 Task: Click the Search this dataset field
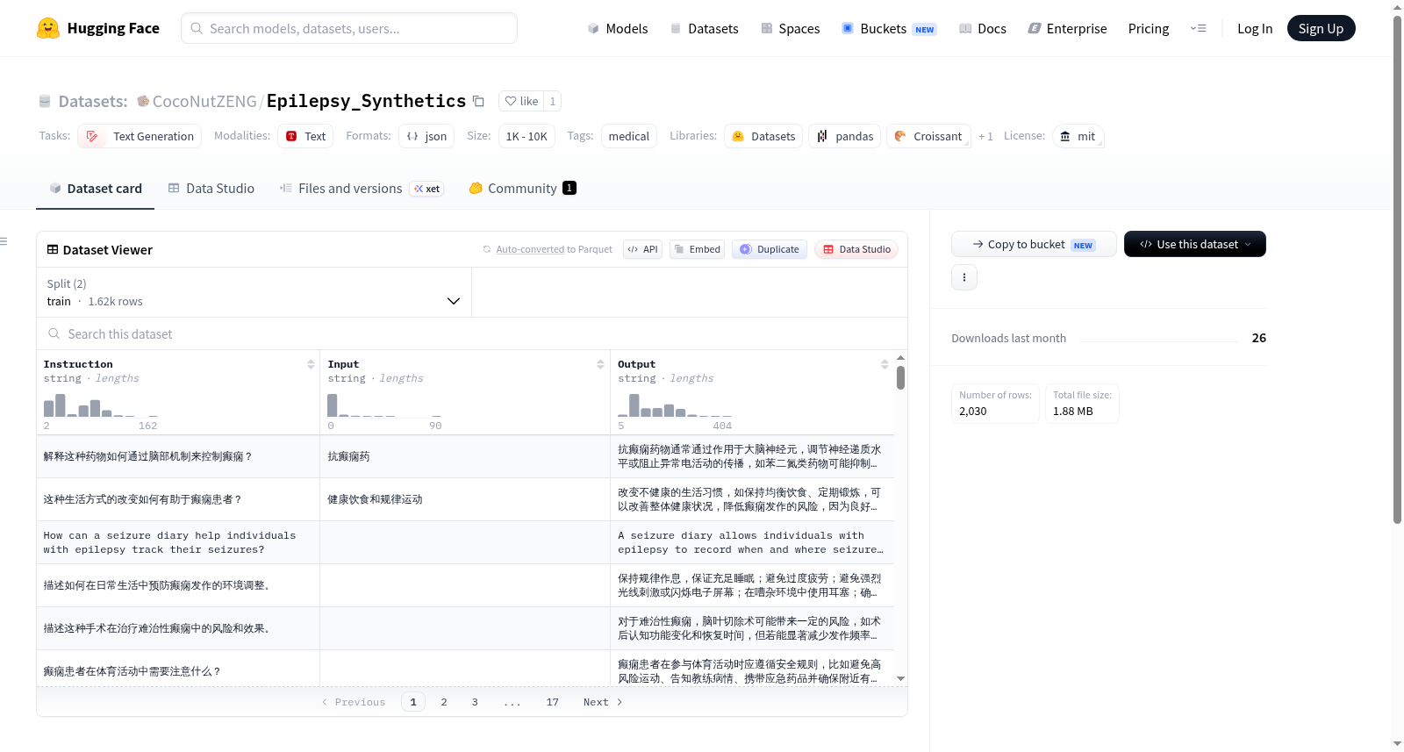[472, 334]
